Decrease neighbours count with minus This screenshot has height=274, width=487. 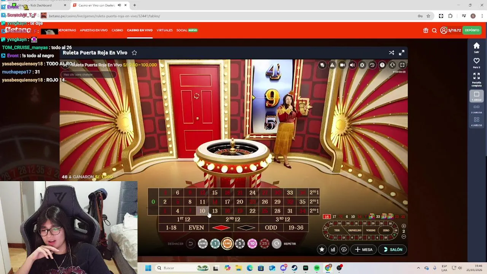click(x=404, y=236)
